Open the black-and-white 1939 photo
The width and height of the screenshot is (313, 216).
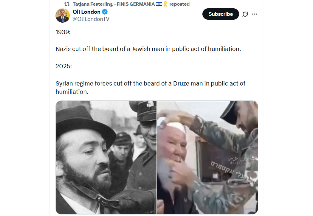(106, 157)
